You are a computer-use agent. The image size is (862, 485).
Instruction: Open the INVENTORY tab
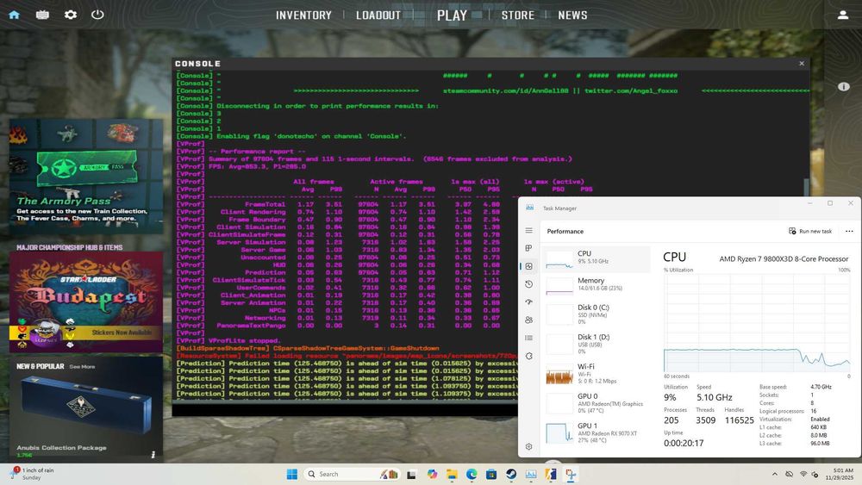pyautogui.click(x=303, y=16)
